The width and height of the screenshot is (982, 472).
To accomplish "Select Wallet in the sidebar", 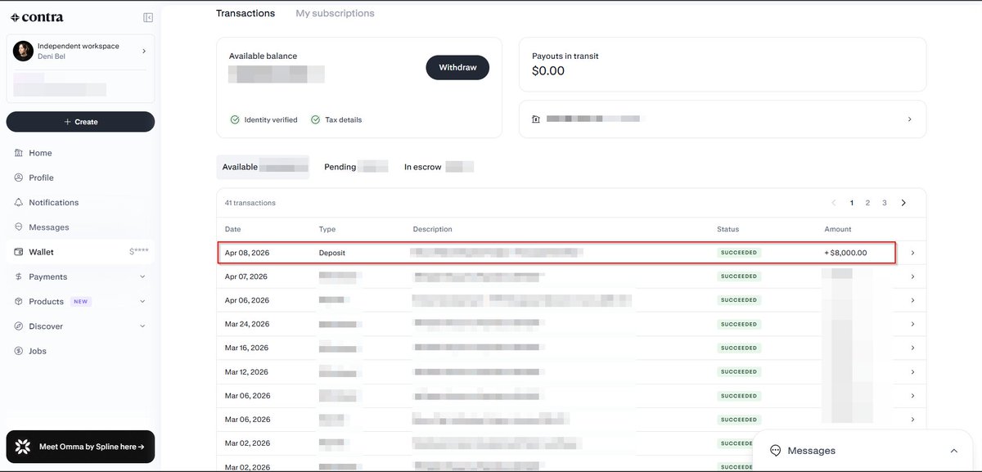I will [x=80, y=252].
